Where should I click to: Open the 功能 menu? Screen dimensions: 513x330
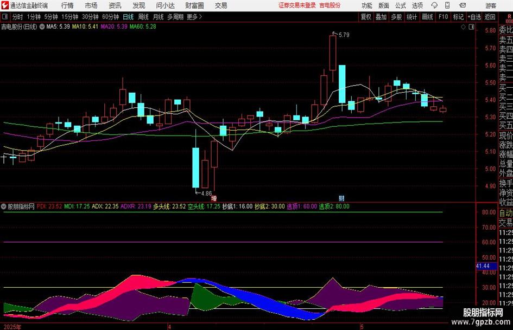tap(367, 5)
